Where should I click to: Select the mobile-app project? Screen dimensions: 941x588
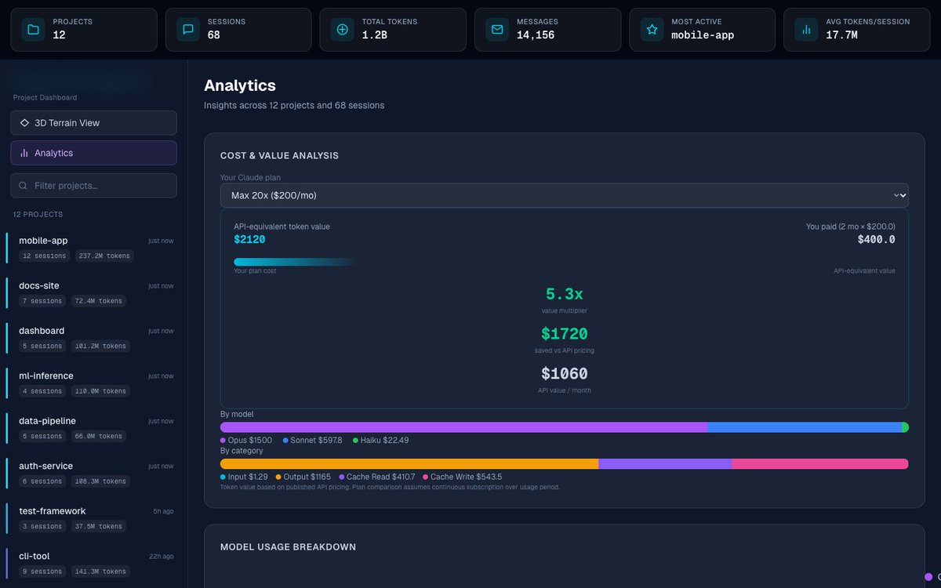[93, 248]
